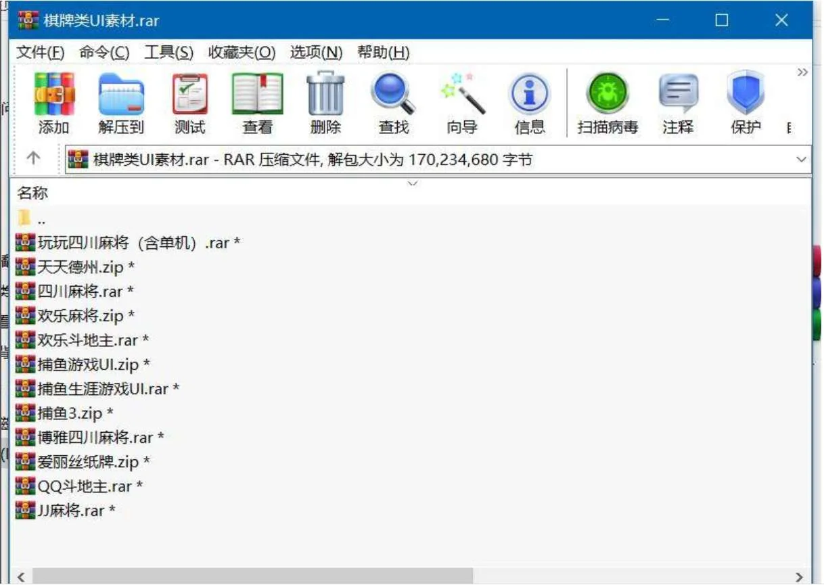824x585 pixels.
Task: Go up one level with arrow button
Action: [x=33, y=159]
